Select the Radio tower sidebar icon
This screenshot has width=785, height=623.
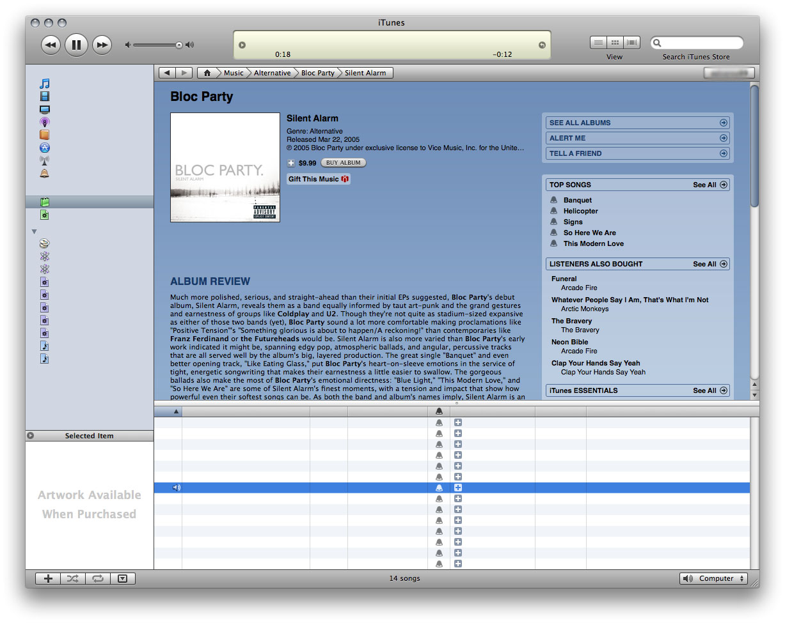pos(44,160)
